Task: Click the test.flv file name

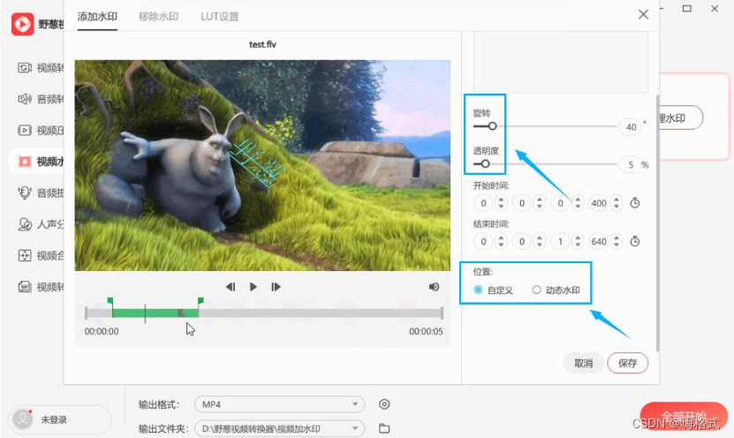Action: click(262, 44)
